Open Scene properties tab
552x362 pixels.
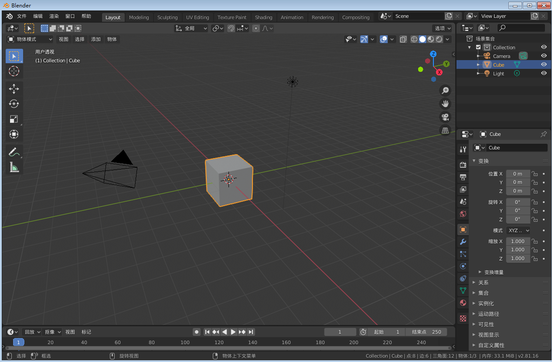(x=463, y=202)
